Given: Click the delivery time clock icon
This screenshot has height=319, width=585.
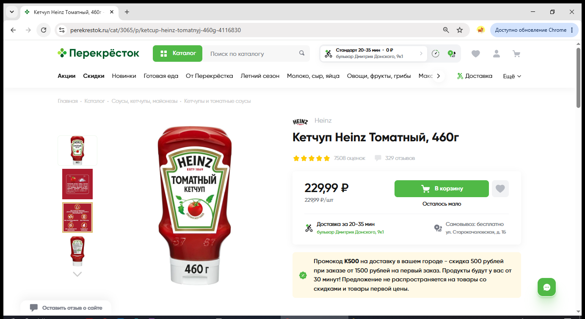Looking at the screenshot, I should tap(436, 53).
